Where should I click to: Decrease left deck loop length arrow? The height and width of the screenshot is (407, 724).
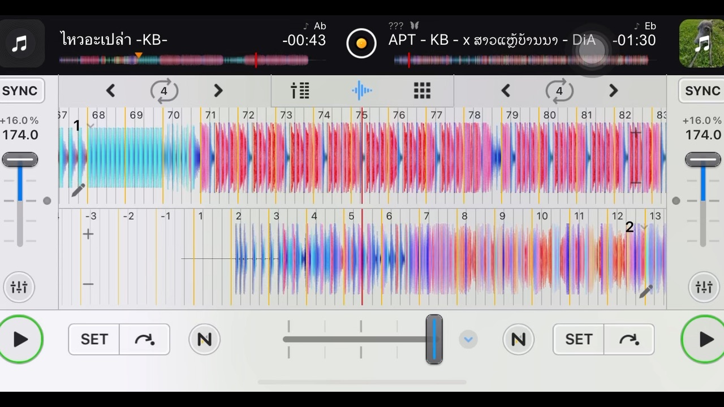(x=111, y=90)
